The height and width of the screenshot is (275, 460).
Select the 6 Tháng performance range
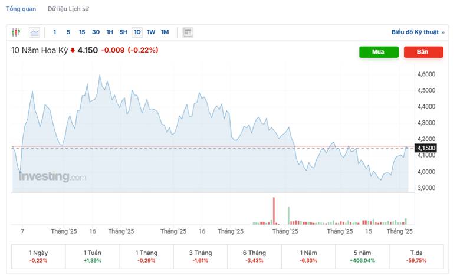(254, 257)
